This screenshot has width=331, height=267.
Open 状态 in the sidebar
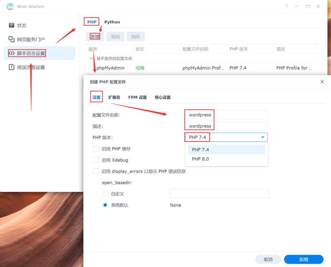pos(40,25)
